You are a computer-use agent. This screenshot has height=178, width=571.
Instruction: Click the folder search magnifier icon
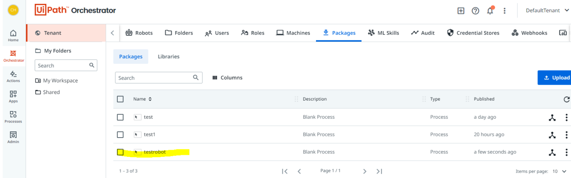92,65
